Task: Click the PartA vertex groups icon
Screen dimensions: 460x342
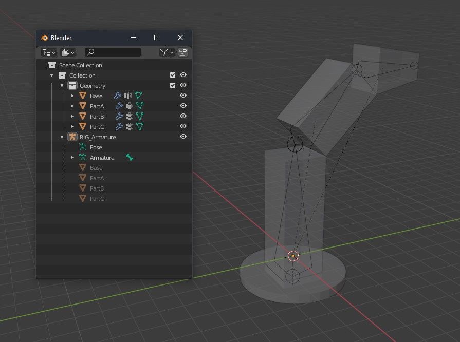Action: 130,106
